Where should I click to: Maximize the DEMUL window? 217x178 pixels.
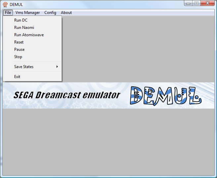(196, 3)
